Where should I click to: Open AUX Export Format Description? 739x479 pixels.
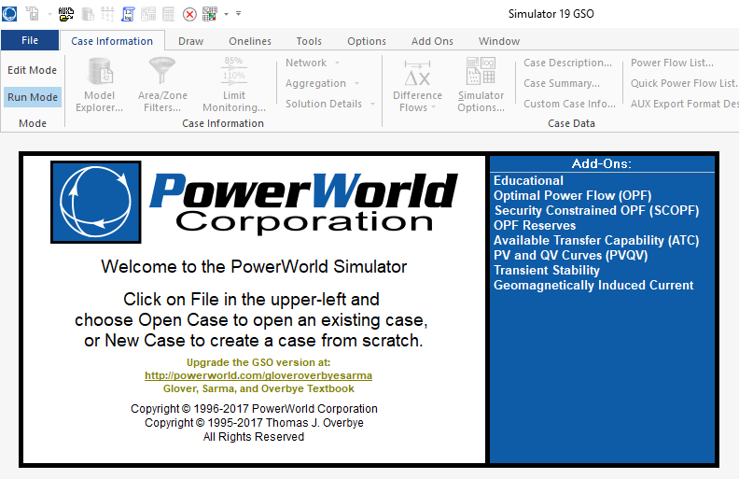[x=684, y=104]
